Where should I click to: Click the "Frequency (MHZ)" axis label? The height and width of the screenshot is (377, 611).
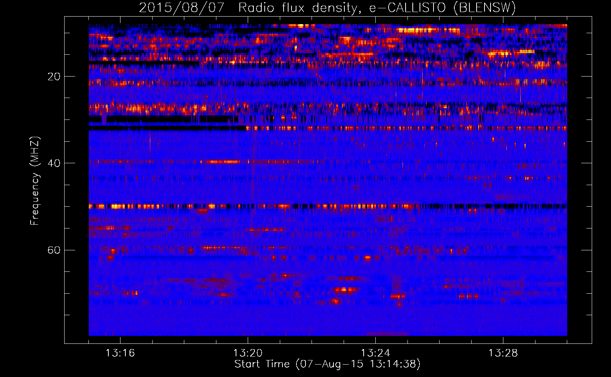click(34, 181)
